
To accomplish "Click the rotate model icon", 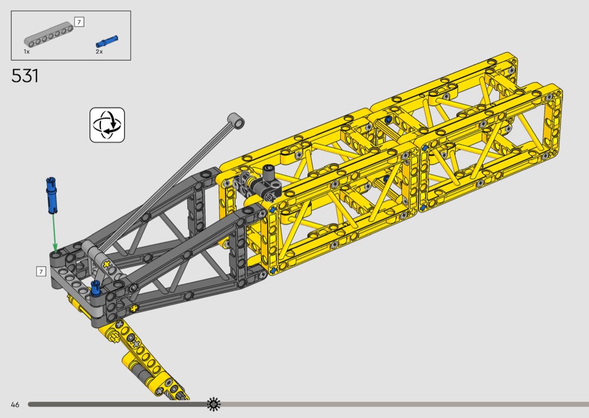I will tap(107, 125).
